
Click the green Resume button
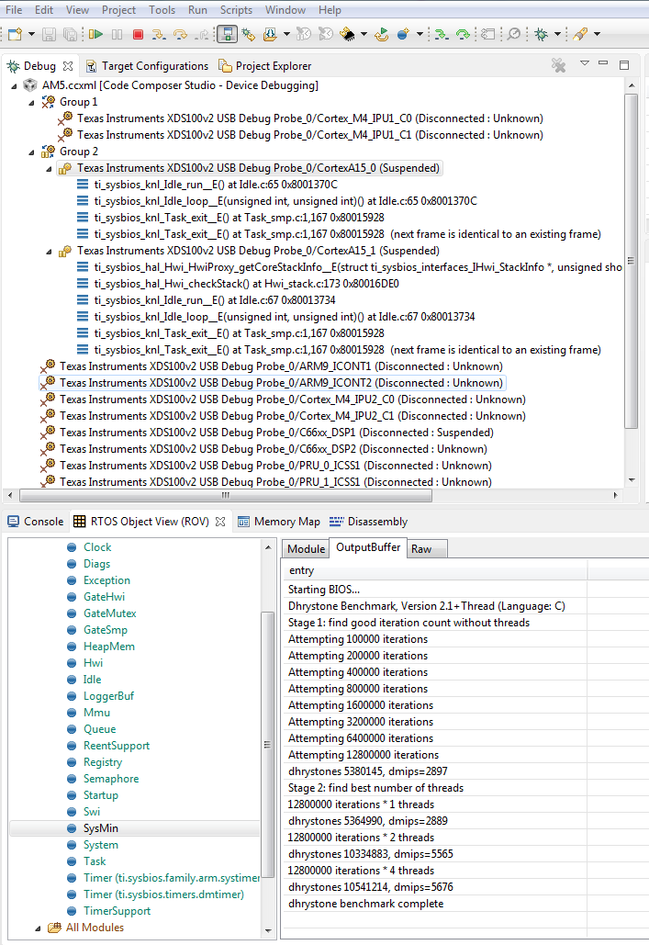[96, 35]
